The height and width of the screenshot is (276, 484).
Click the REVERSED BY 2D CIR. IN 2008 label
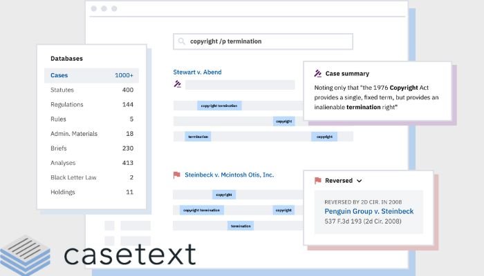[x=363, y=202]
